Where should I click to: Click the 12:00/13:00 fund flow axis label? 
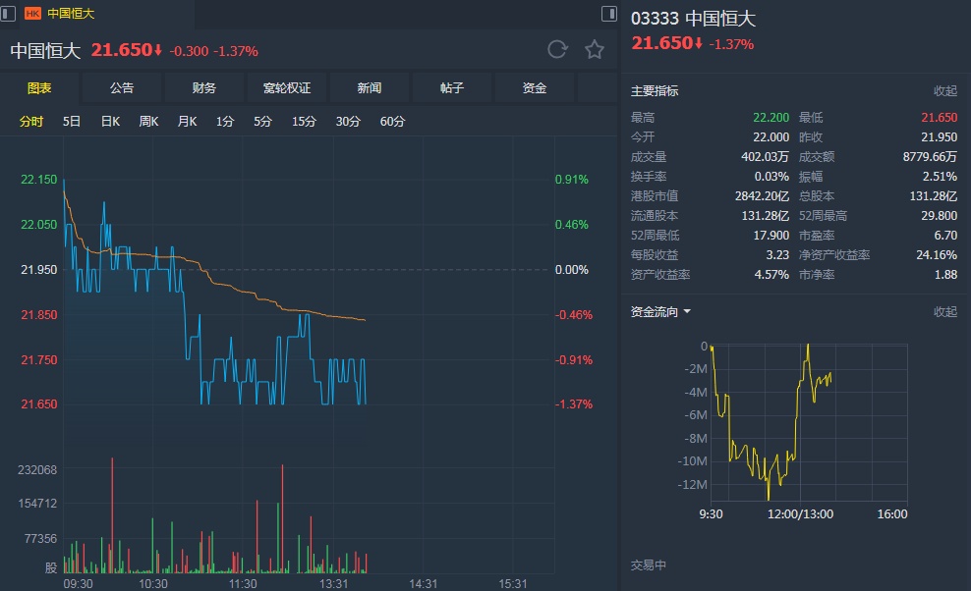[800, 513]
